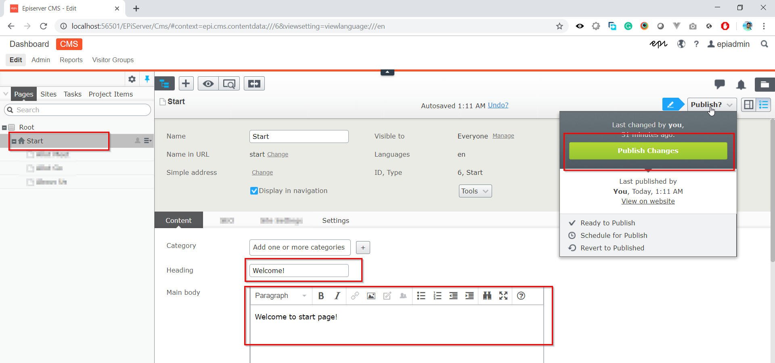Toggle the assets pane folder icon
This screenshot has width=775, height=363.
click(x=765, y=84)
